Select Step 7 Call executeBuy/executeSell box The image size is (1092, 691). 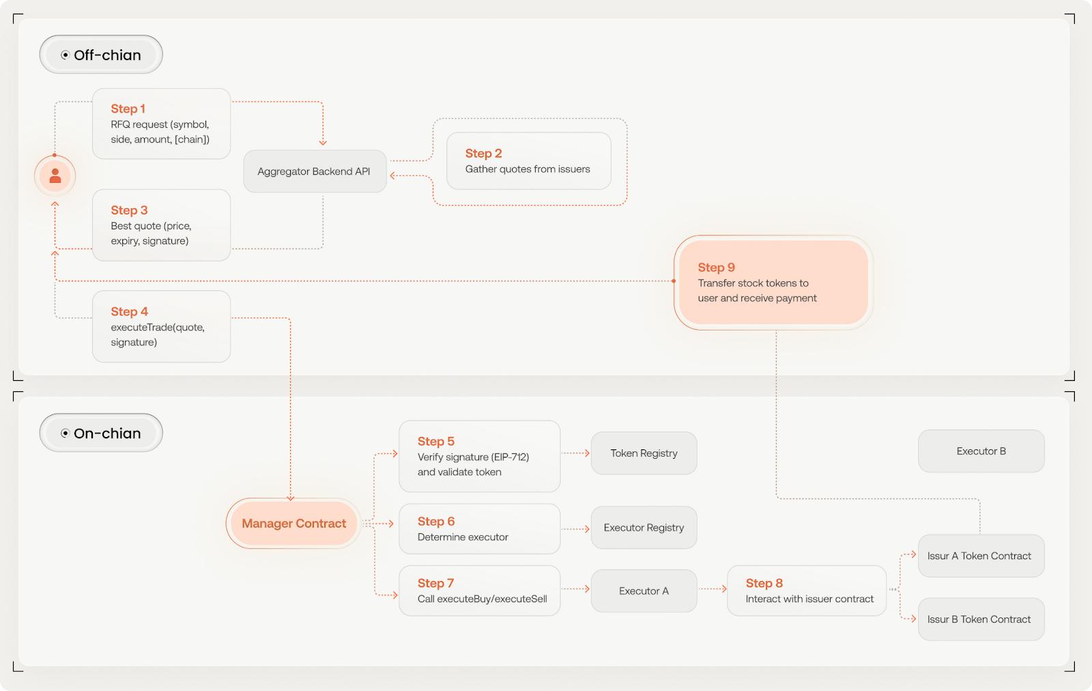(479, 591)
